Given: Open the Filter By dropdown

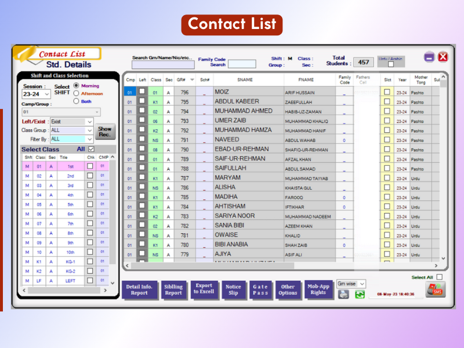Looking at the screenshot, I should (89, 139).
